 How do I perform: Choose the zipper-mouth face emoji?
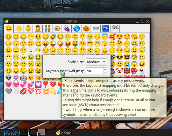point(134,43)
